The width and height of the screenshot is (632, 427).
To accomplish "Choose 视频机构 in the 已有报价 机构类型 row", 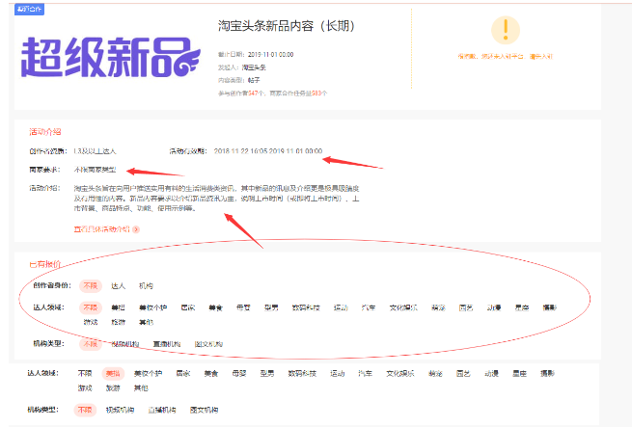I will (125, 344).
